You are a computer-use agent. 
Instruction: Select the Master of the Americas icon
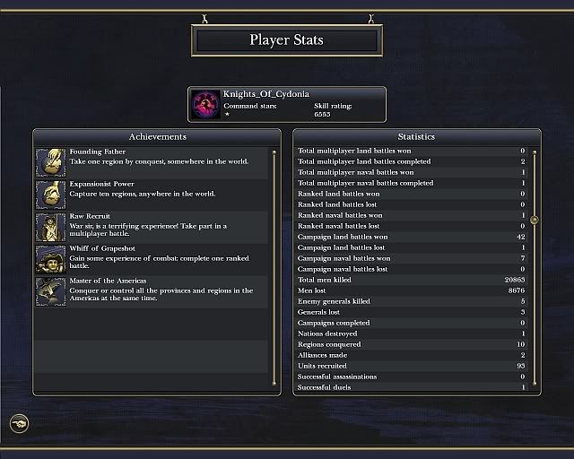[x=50, y=291]
